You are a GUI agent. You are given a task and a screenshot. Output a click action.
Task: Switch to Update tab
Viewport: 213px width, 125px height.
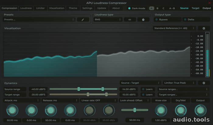pos(102,8)
